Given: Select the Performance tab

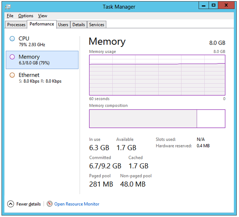Looking at the screenshot, I should [42, 24].
